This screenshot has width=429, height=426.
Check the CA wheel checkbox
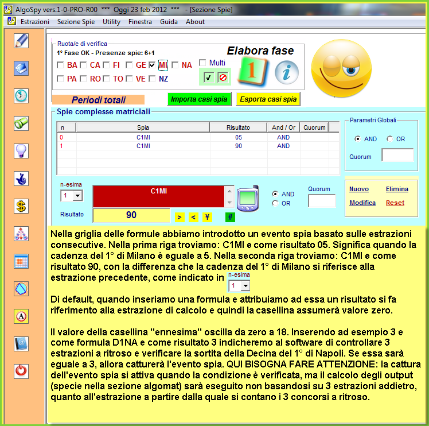coord(83,65)
